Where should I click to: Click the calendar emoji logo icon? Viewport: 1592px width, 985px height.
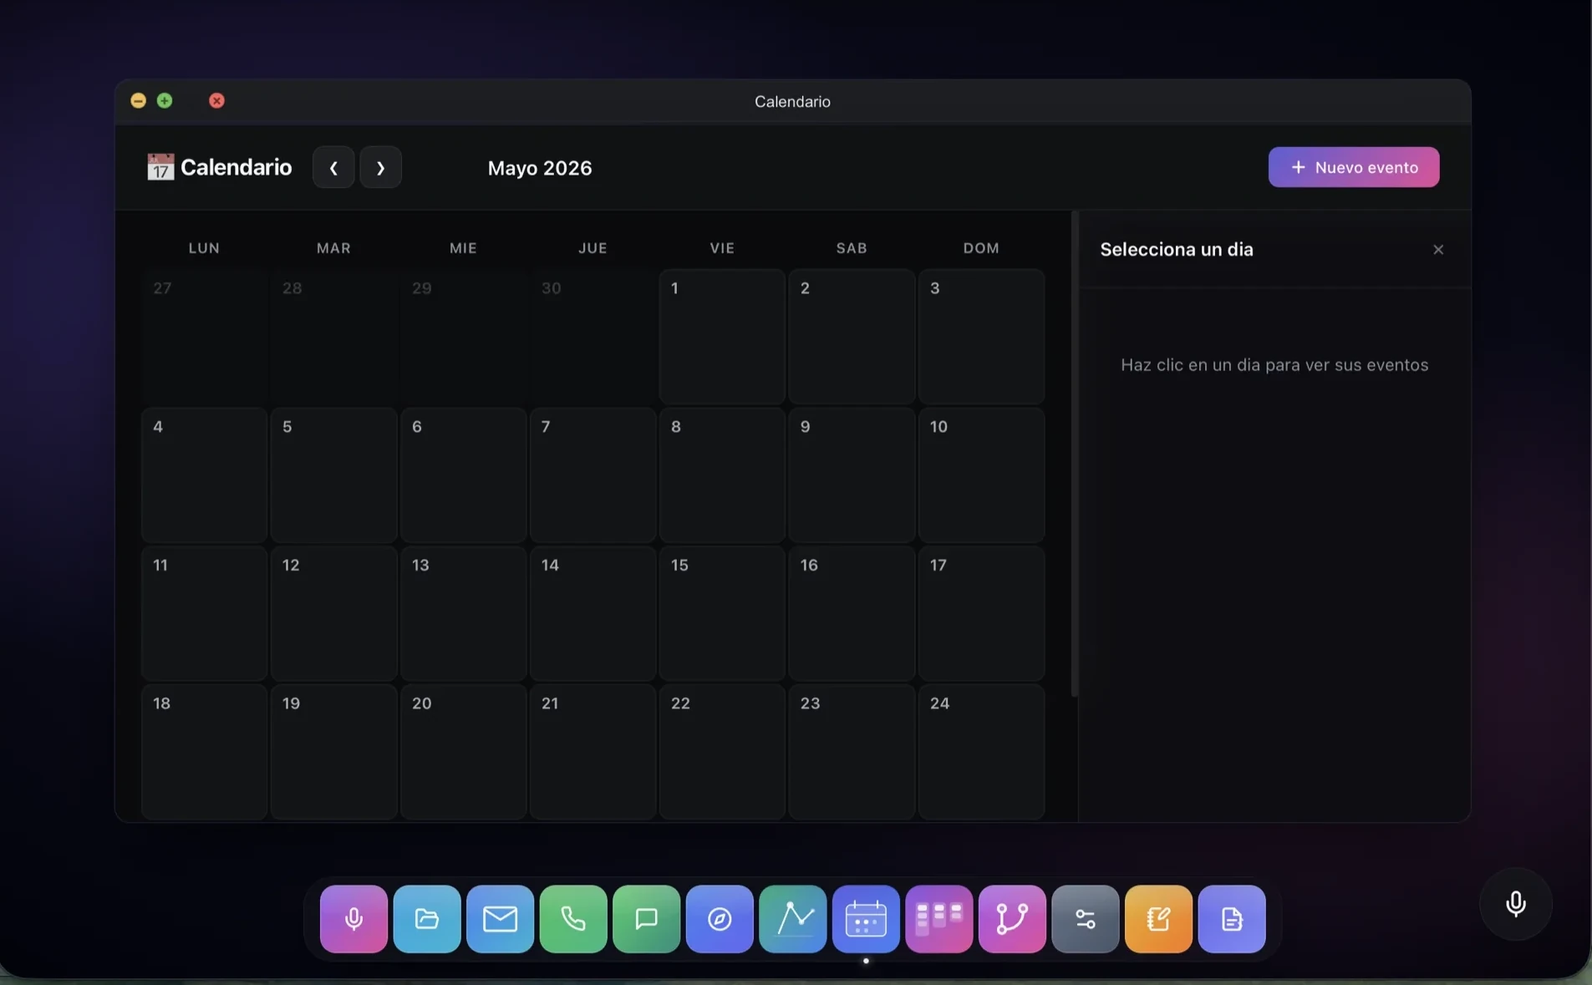(x=160, y=167)
